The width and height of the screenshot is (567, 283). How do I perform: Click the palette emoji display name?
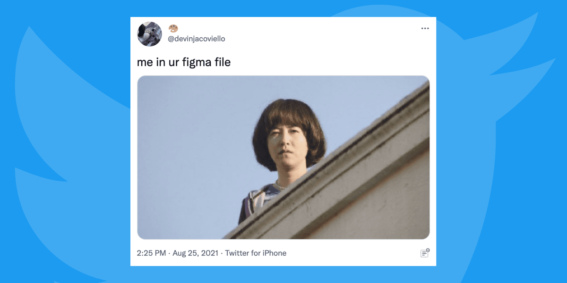click(x=173, y=28)
